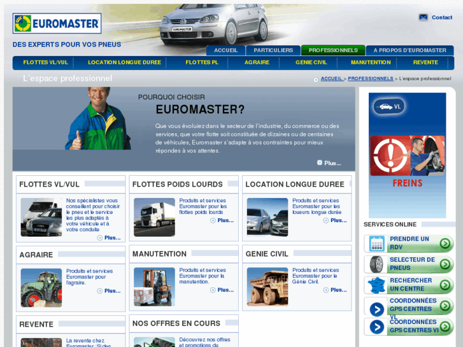Click the FREINS brake warning image
Viewport: 463px width, 347px height.
click(407, 155)
